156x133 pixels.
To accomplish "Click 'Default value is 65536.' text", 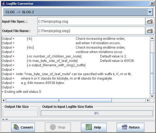I will click(117, 61).
